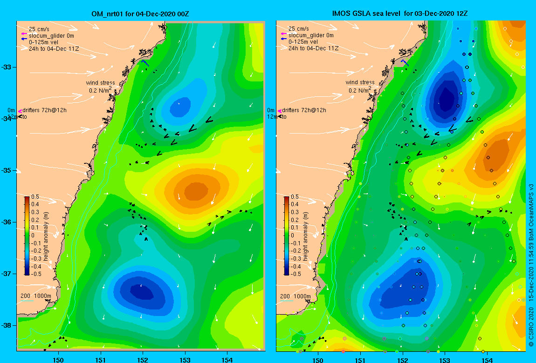This screenshot has height=363, width=536.
Task: Click magenta drifters arrow beside left map's '0m' label
Action: click(20, 111)
